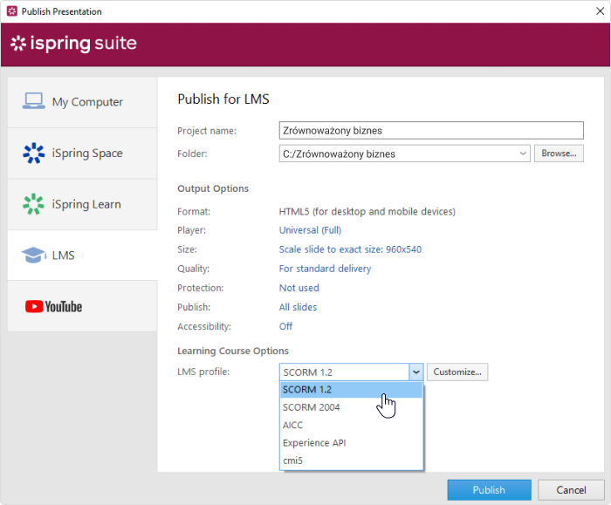Open the Universal (Full) player link
611x505 pixels.
pyautogui.click(x=310, y=230)
